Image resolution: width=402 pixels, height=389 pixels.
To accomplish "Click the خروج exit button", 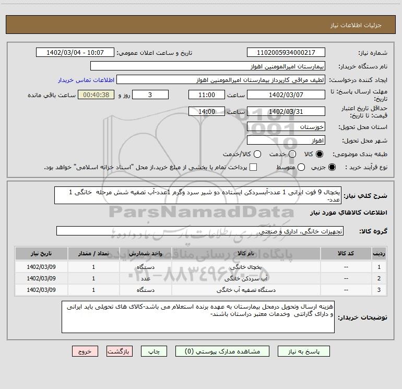I will (86, 352).
